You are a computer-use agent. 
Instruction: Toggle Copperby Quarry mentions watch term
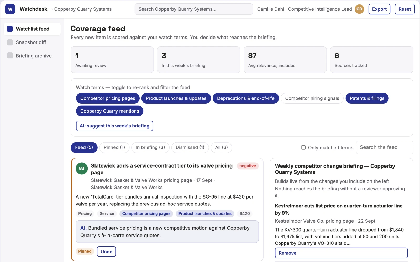(x=110, y=111)
